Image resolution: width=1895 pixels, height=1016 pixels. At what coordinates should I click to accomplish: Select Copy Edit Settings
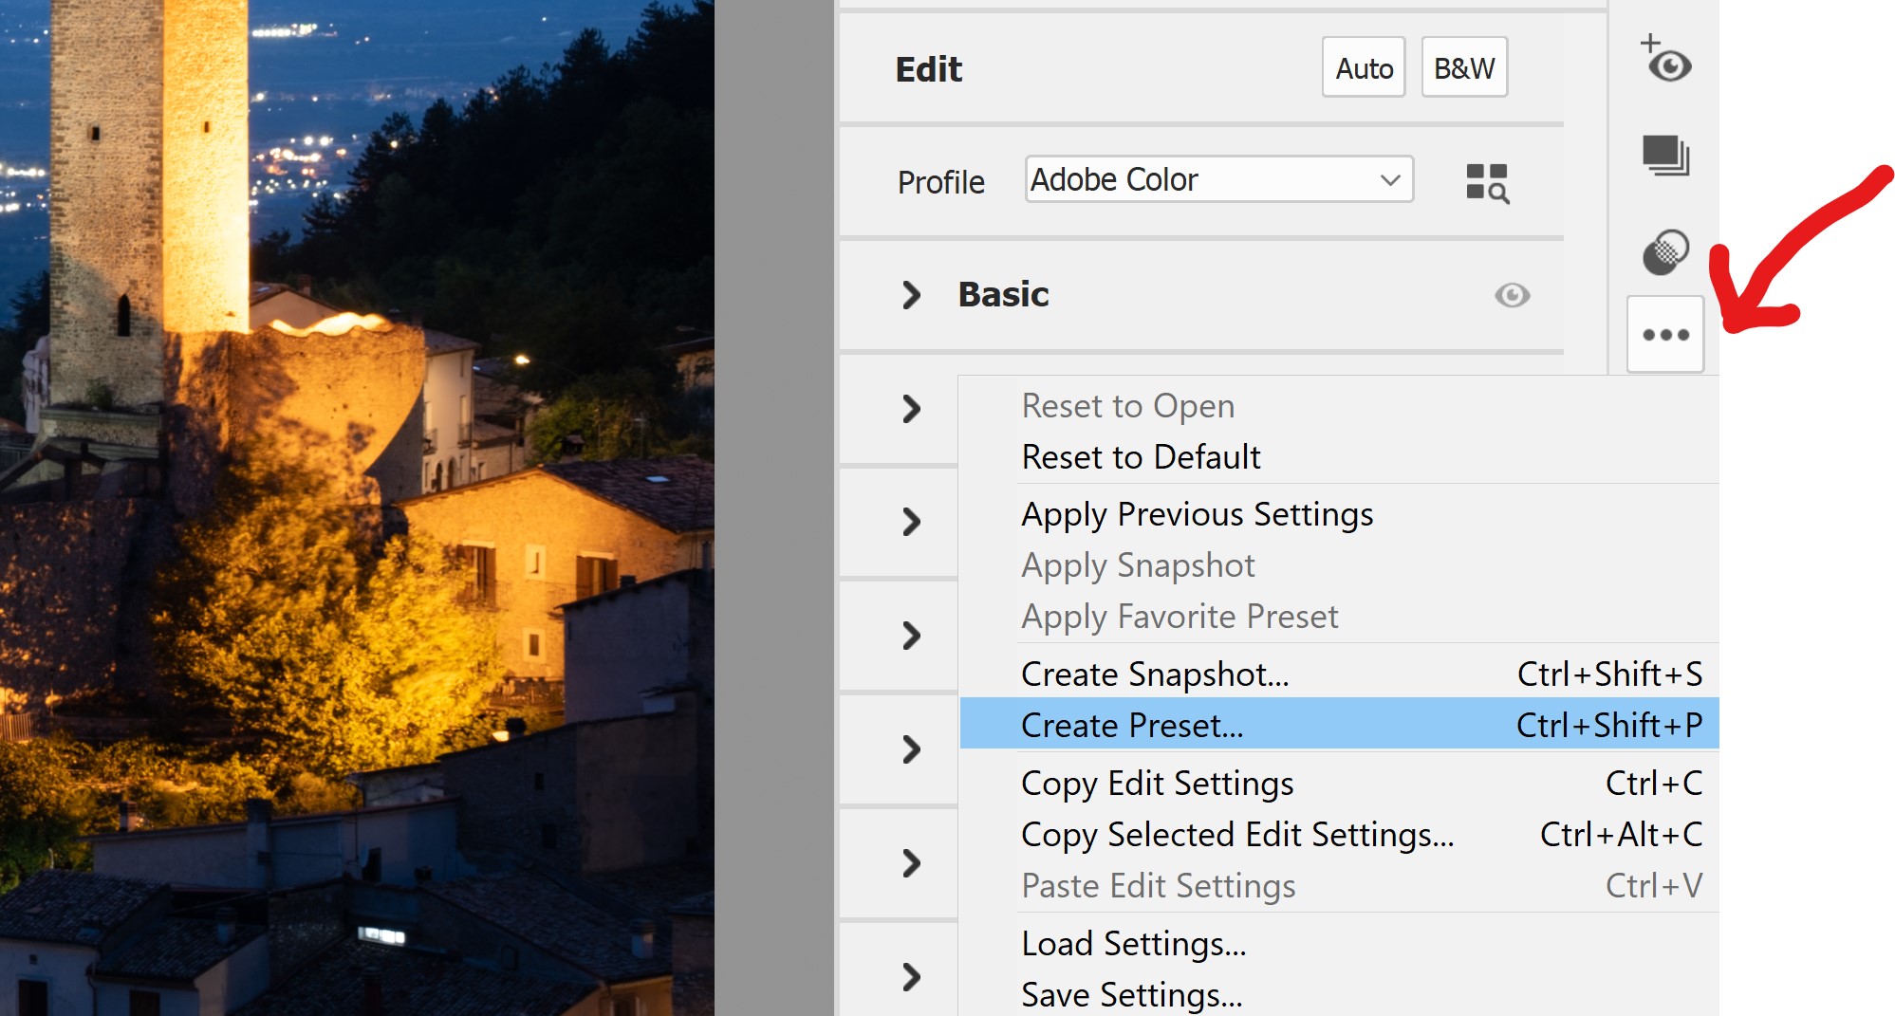coord(1339,784)
